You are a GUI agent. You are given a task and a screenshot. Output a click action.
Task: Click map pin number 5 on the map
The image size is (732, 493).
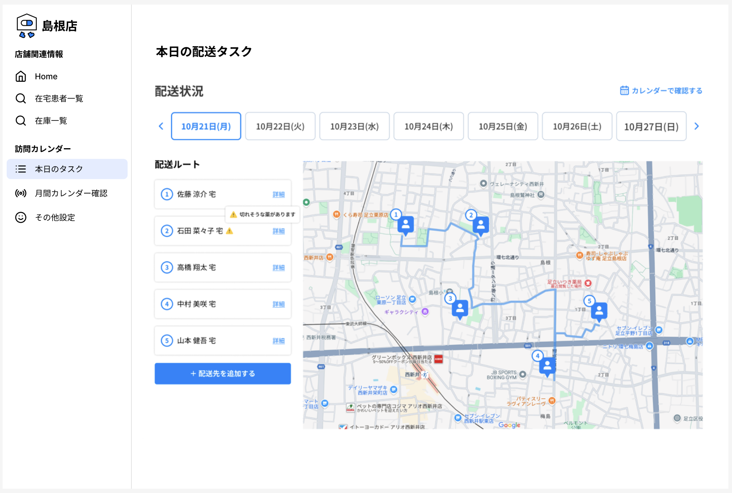coord(599,310)
